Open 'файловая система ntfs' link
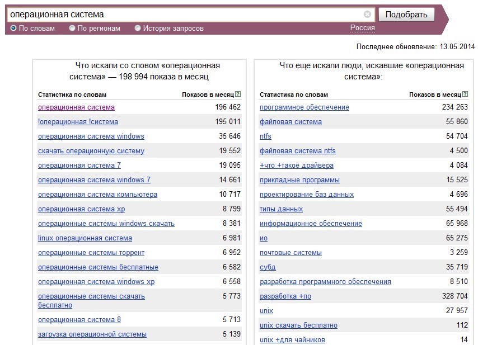 298,151
